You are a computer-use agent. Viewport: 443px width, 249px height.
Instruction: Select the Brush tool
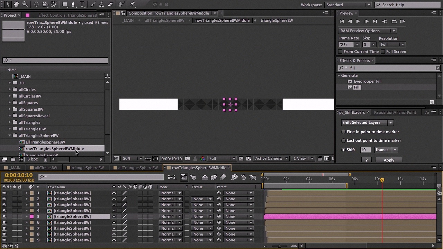click(x=93, y=4)
